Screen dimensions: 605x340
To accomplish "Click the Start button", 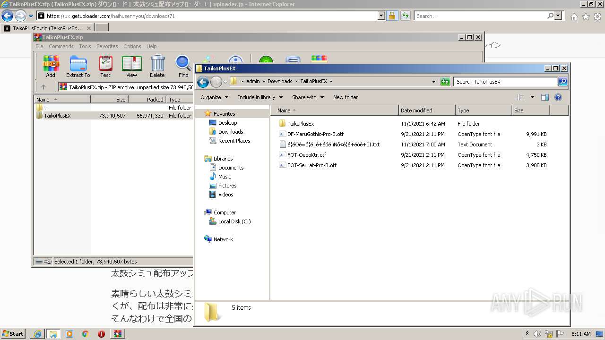I will [13, 334].
